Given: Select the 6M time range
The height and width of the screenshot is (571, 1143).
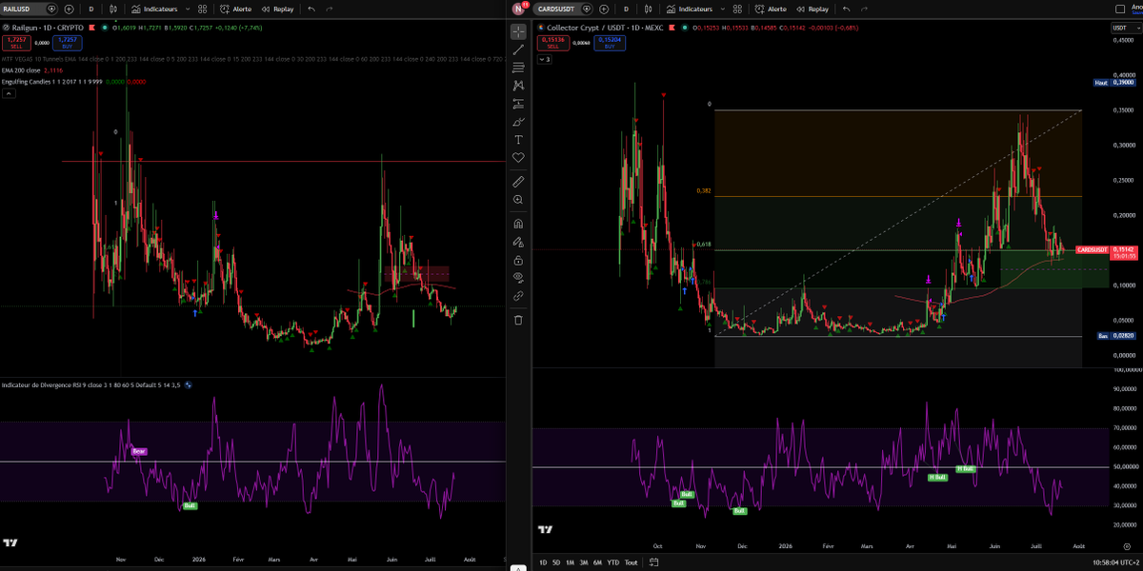Looking at the screenshot, I should pos(597,562).
